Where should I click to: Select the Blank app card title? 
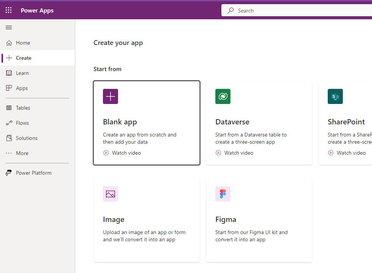[x=120, y=122]
